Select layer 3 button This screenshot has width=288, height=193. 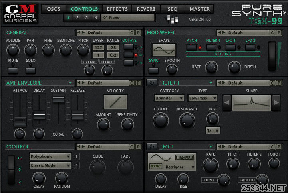click(x=86, y=18)
